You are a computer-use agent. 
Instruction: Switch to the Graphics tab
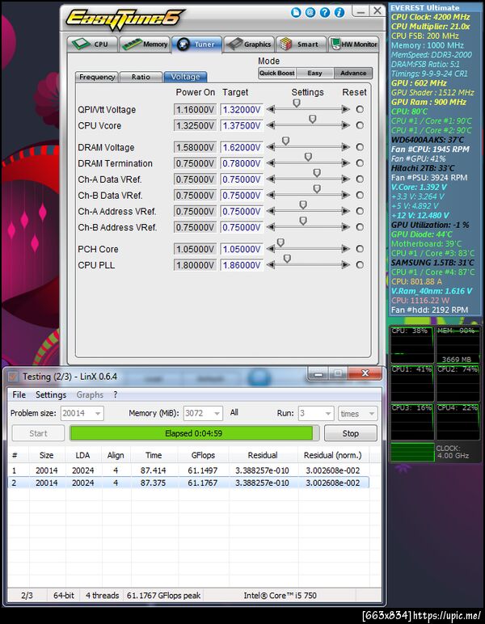click(250, 44)
